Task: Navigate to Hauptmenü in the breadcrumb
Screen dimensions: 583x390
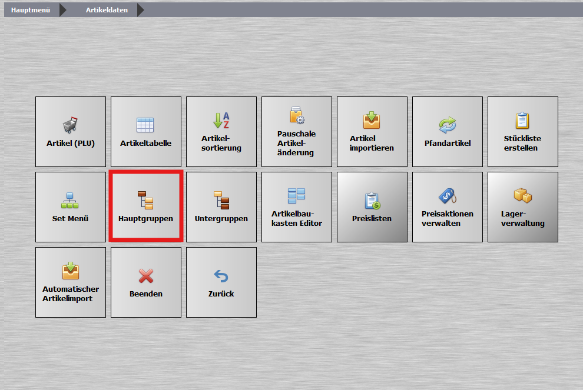Action: click(31, 10)
